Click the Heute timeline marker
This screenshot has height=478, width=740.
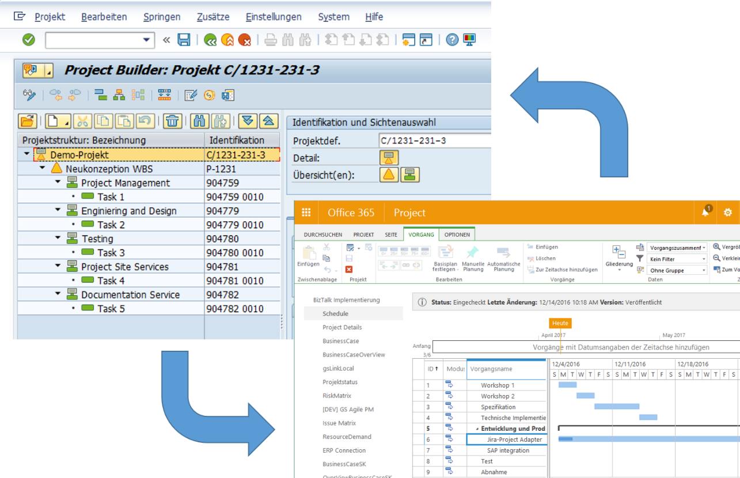560,323
